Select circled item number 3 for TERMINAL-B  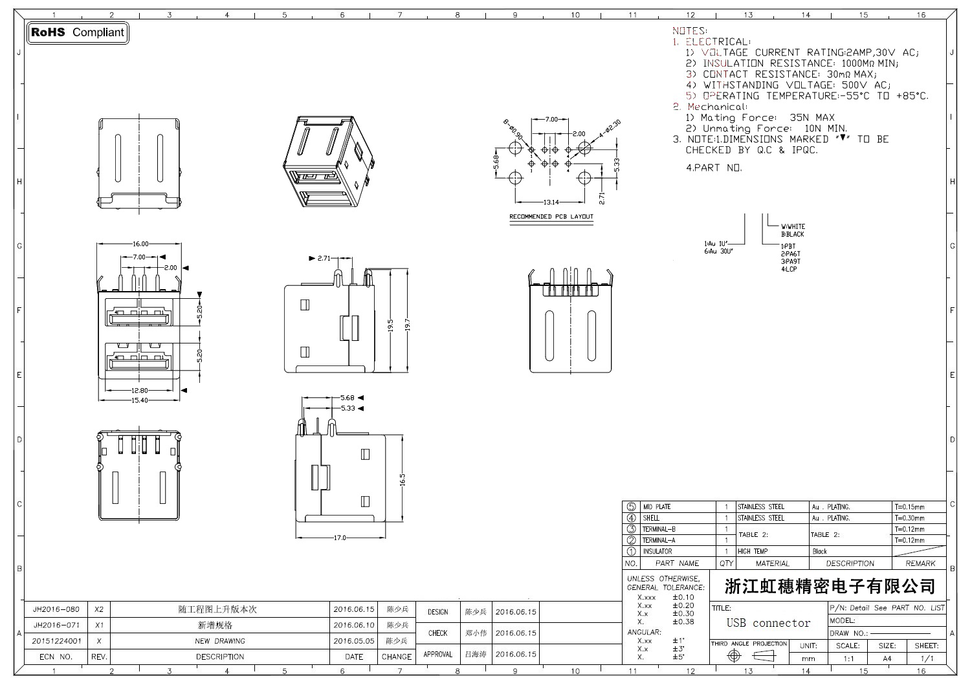tap(631, 529)
